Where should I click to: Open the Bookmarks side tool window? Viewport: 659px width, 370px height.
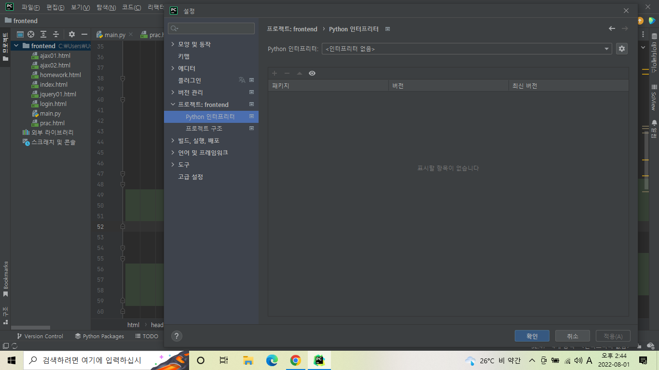click(x=6, y=279)
